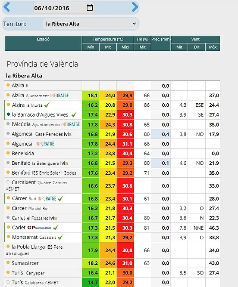
Task: Click the checkmark next to la Barraca d'Aigües Vives
Action: 74,114
